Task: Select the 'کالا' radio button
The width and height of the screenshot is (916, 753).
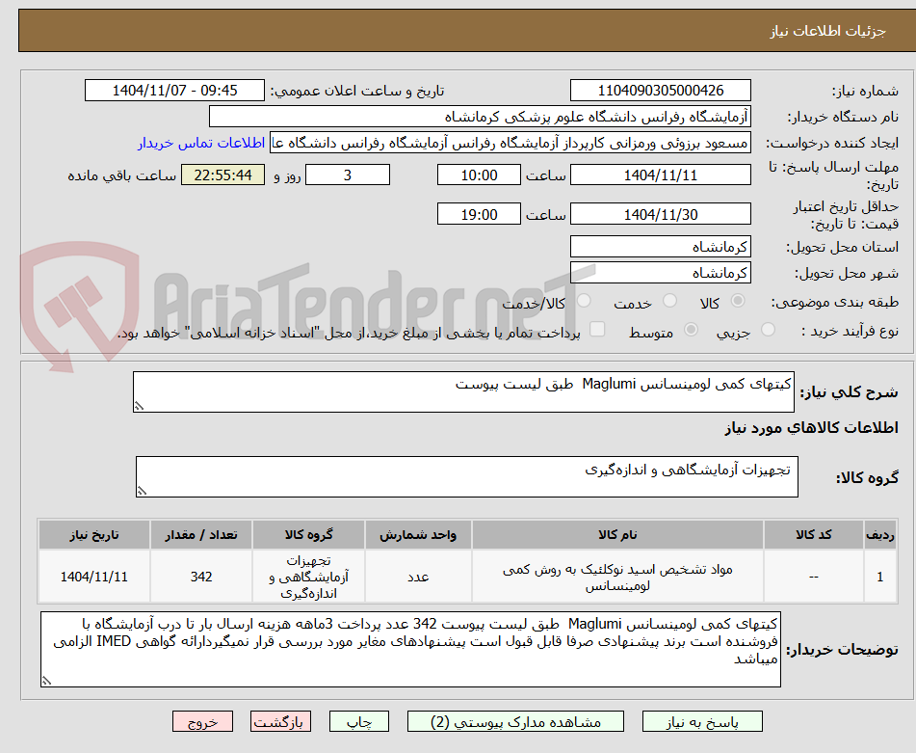Action: tap(738, 301)
